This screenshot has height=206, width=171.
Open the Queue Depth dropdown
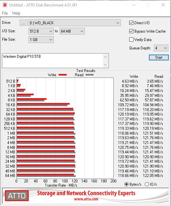(x=161, y=48)
